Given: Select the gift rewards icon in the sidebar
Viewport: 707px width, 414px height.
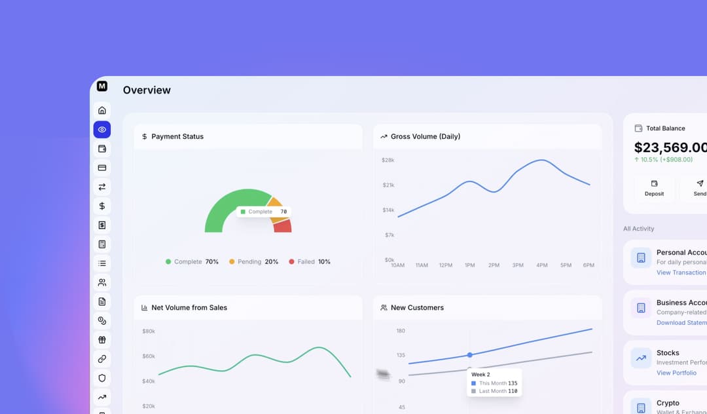Looking at the screenshot, I should click(101, 339).
